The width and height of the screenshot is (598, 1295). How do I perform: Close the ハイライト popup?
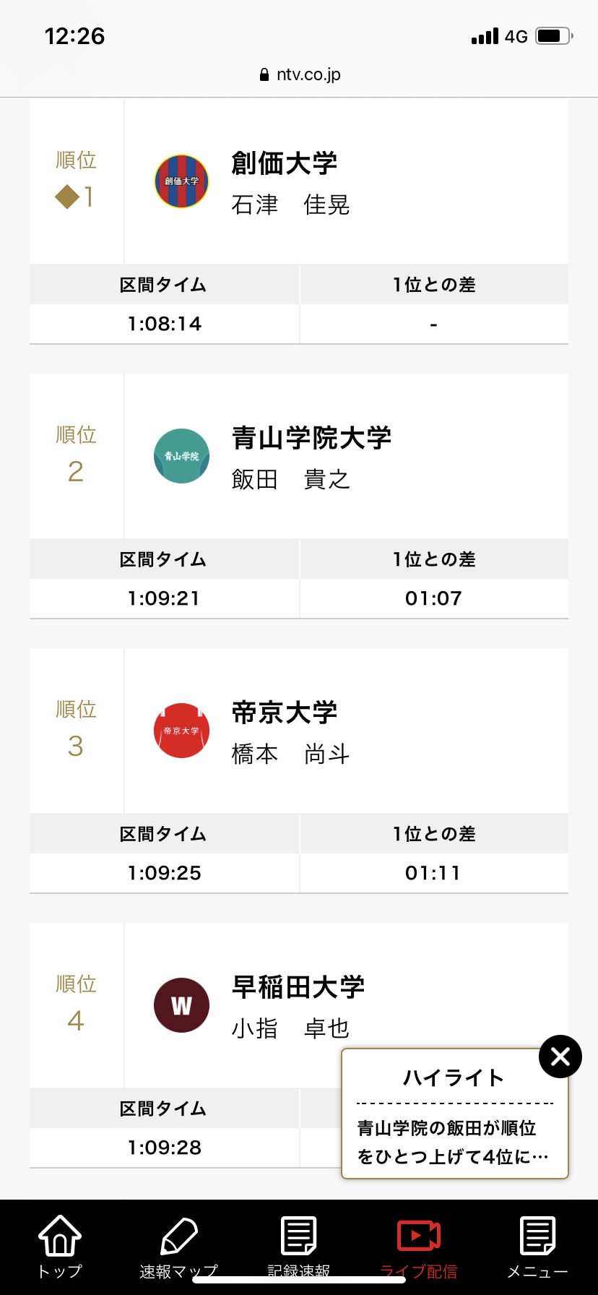pyautogui.click(x=560, y=1057)
